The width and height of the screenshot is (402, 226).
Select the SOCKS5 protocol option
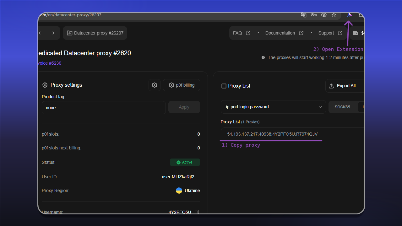[342, 107]
